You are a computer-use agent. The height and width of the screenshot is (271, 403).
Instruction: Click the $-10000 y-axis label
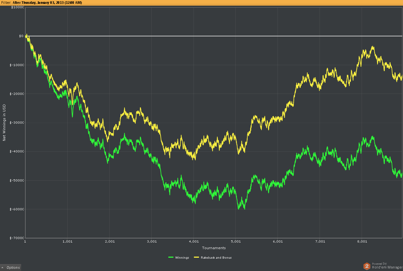pyautogui.click(x=17, y=65)
